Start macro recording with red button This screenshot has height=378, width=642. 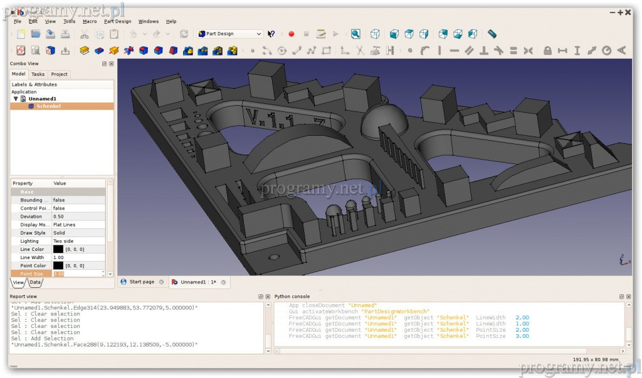click(x=291, y=34)
